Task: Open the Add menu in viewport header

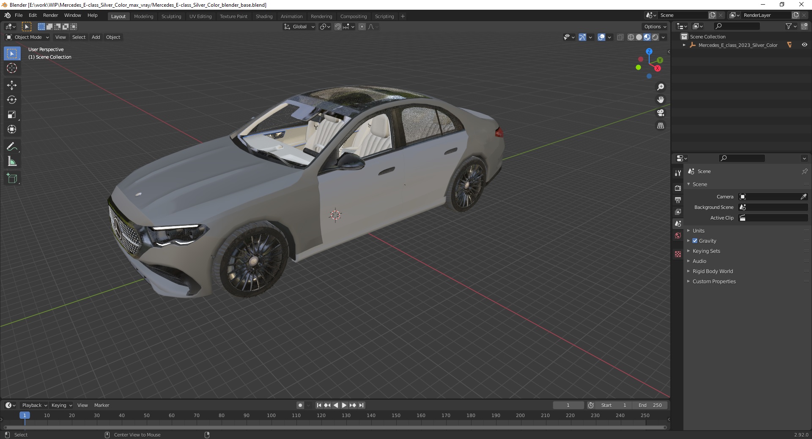Action: click(x=96, y=37)
